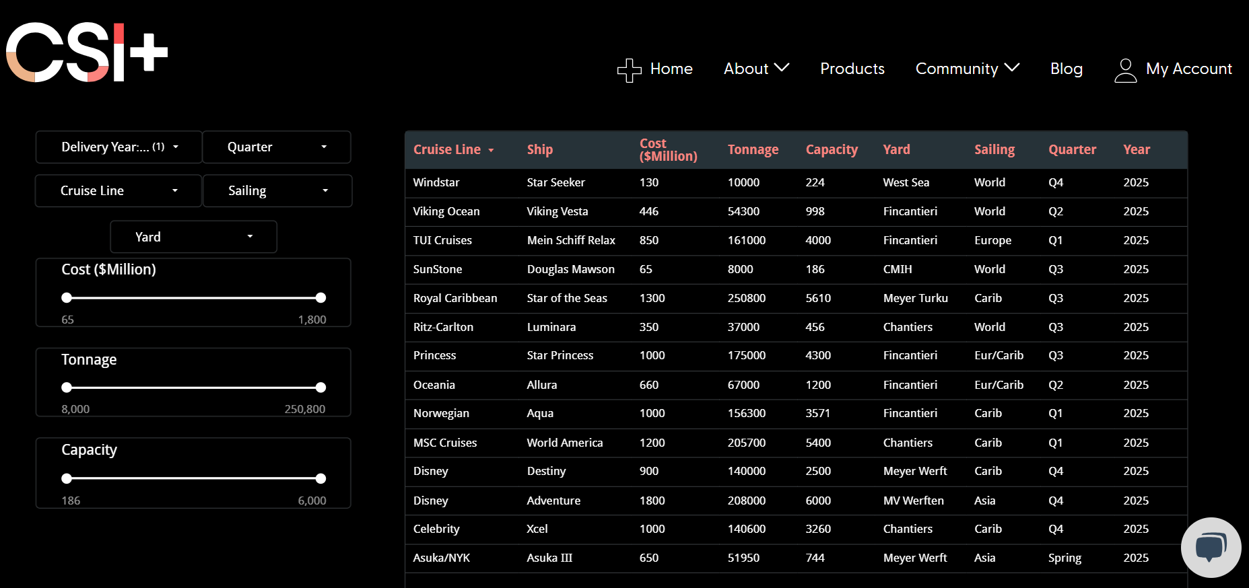Open the Blog page
Screen dimensions: 1249x588
click(x=1066, y=69)
